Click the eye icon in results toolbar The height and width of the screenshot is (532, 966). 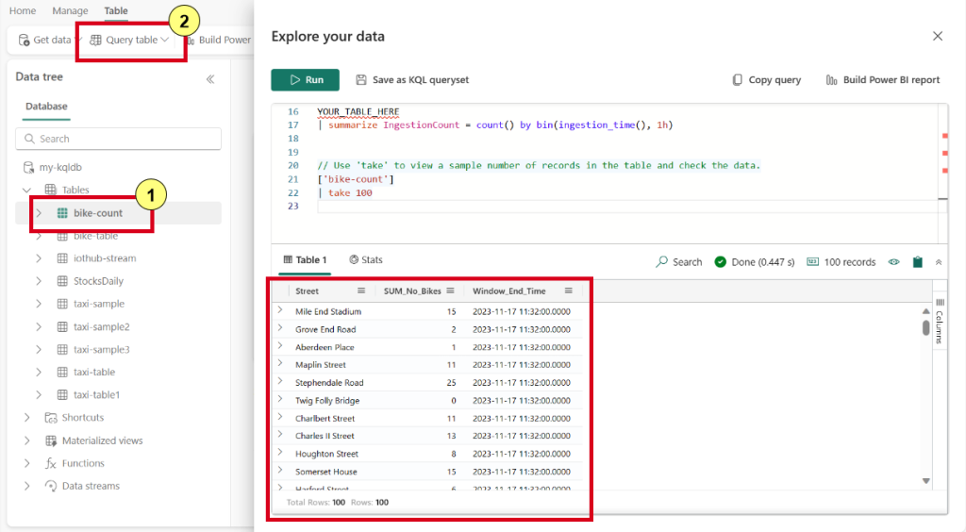[x=894, y=262]
